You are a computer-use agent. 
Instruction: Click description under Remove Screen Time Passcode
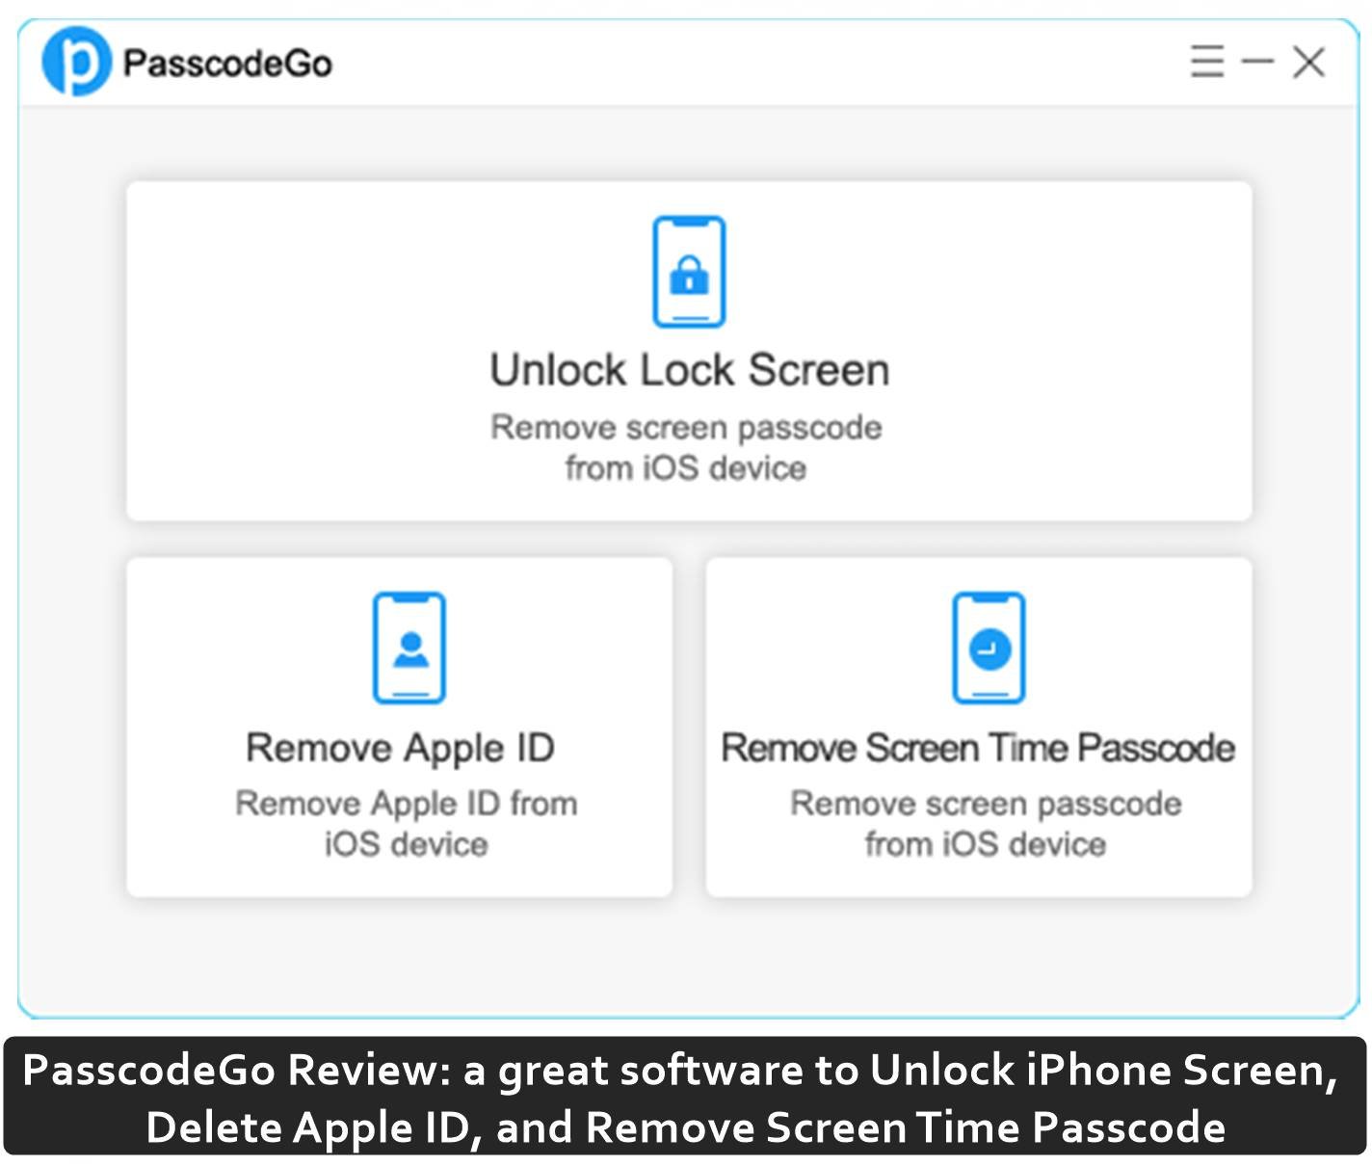[986, 823]
